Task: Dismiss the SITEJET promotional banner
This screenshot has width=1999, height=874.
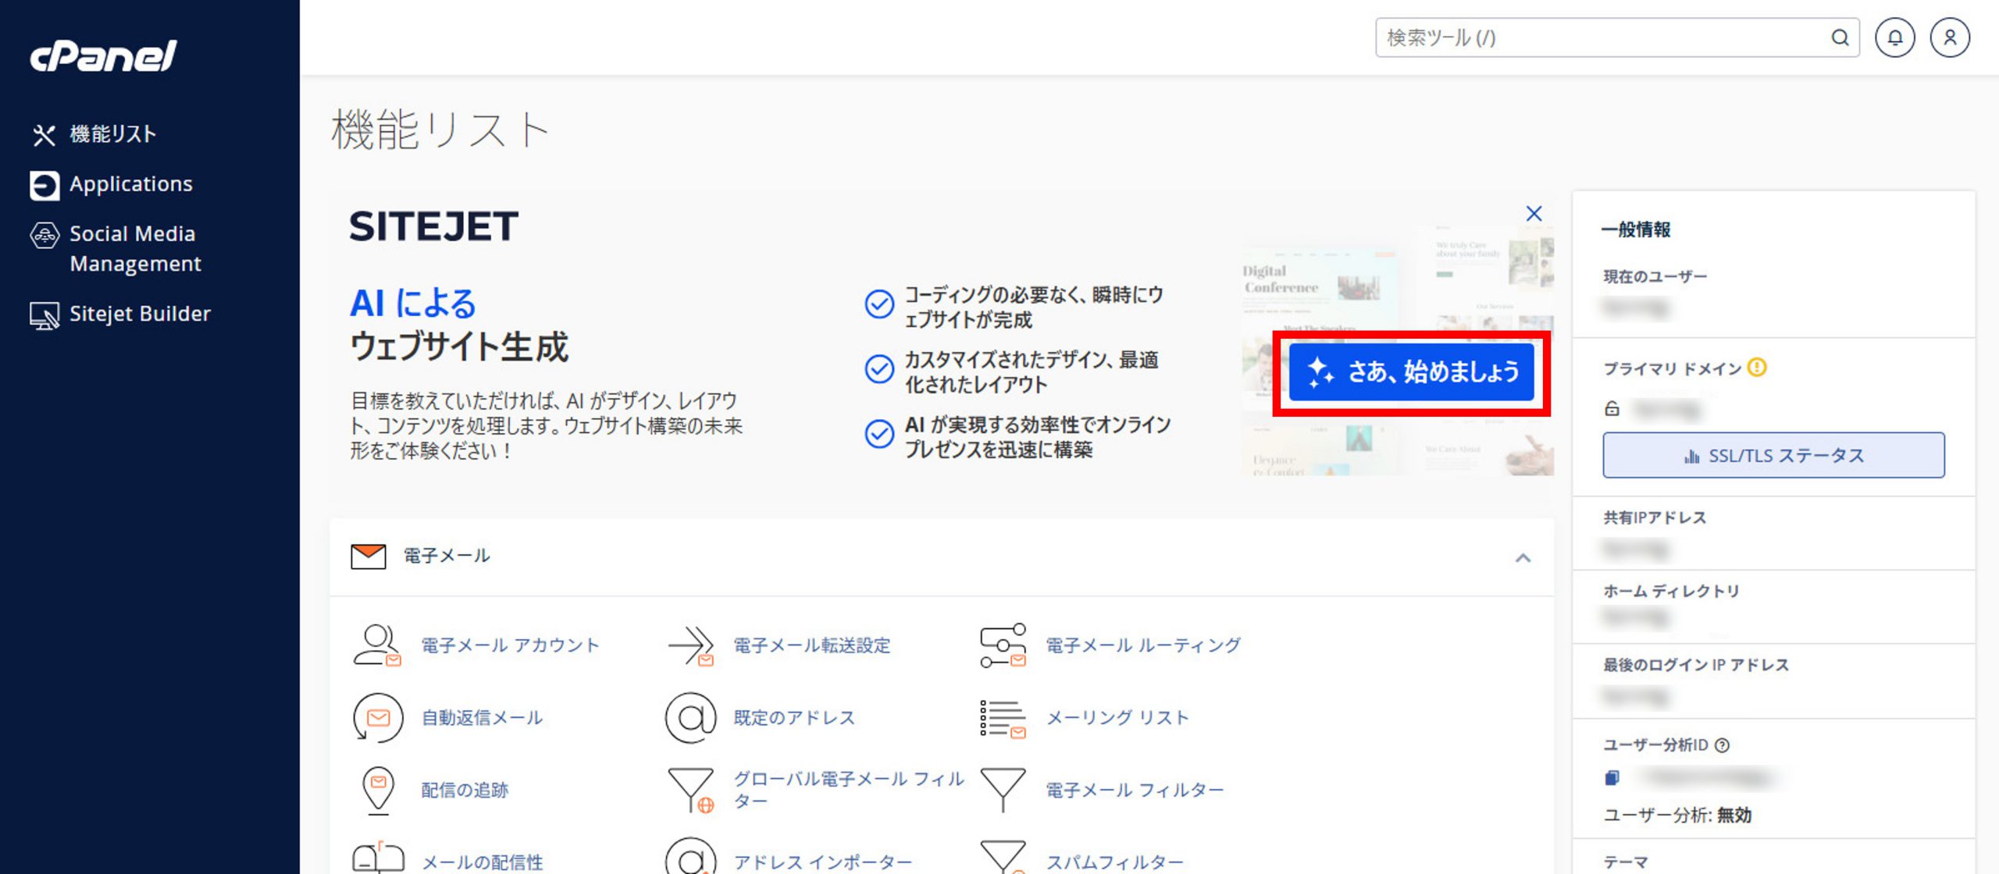Action: pos(1534,213)
